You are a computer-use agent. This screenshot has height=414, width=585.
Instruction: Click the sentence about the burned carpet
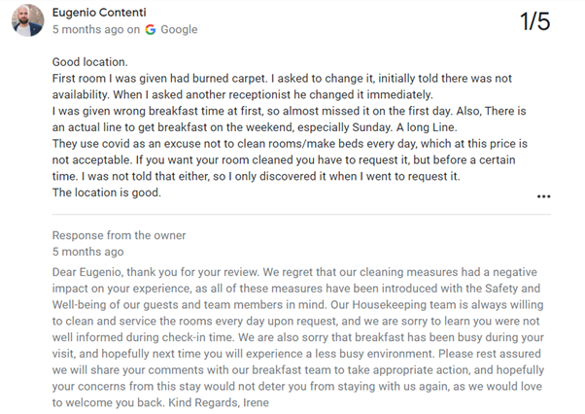pos(159,79)
